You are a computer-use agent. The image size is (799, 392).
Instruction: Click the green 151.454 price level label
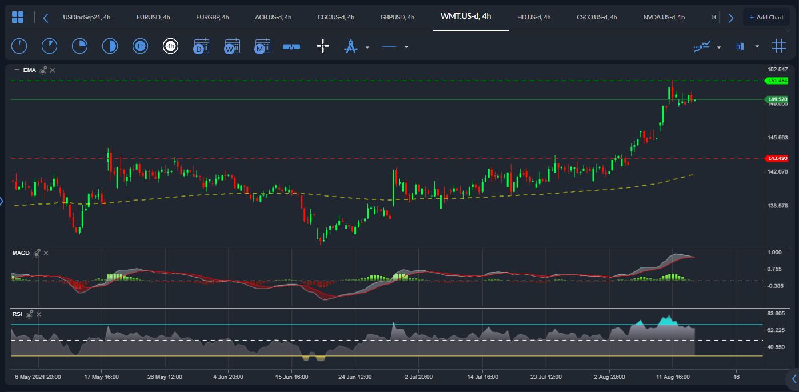(x=777, y=81)
